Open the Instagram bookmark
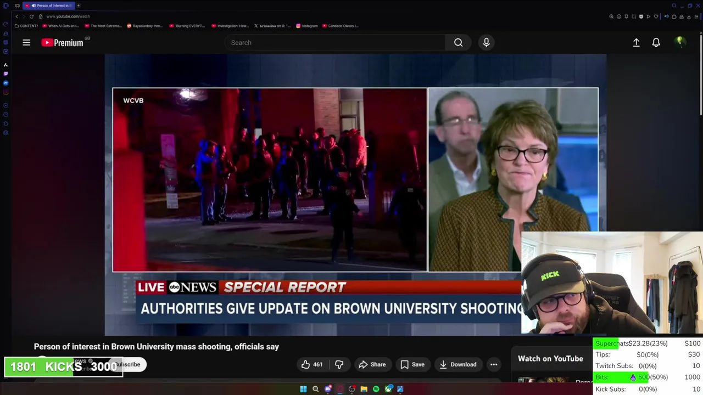Screen dimensions: 703x395 point(307,26)
